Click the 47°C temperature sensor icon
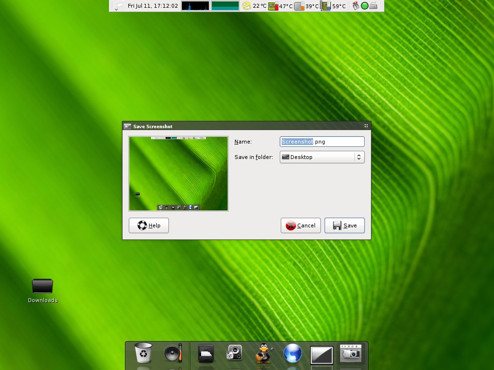This screenshot has height=370, width=494. point(273,6)
